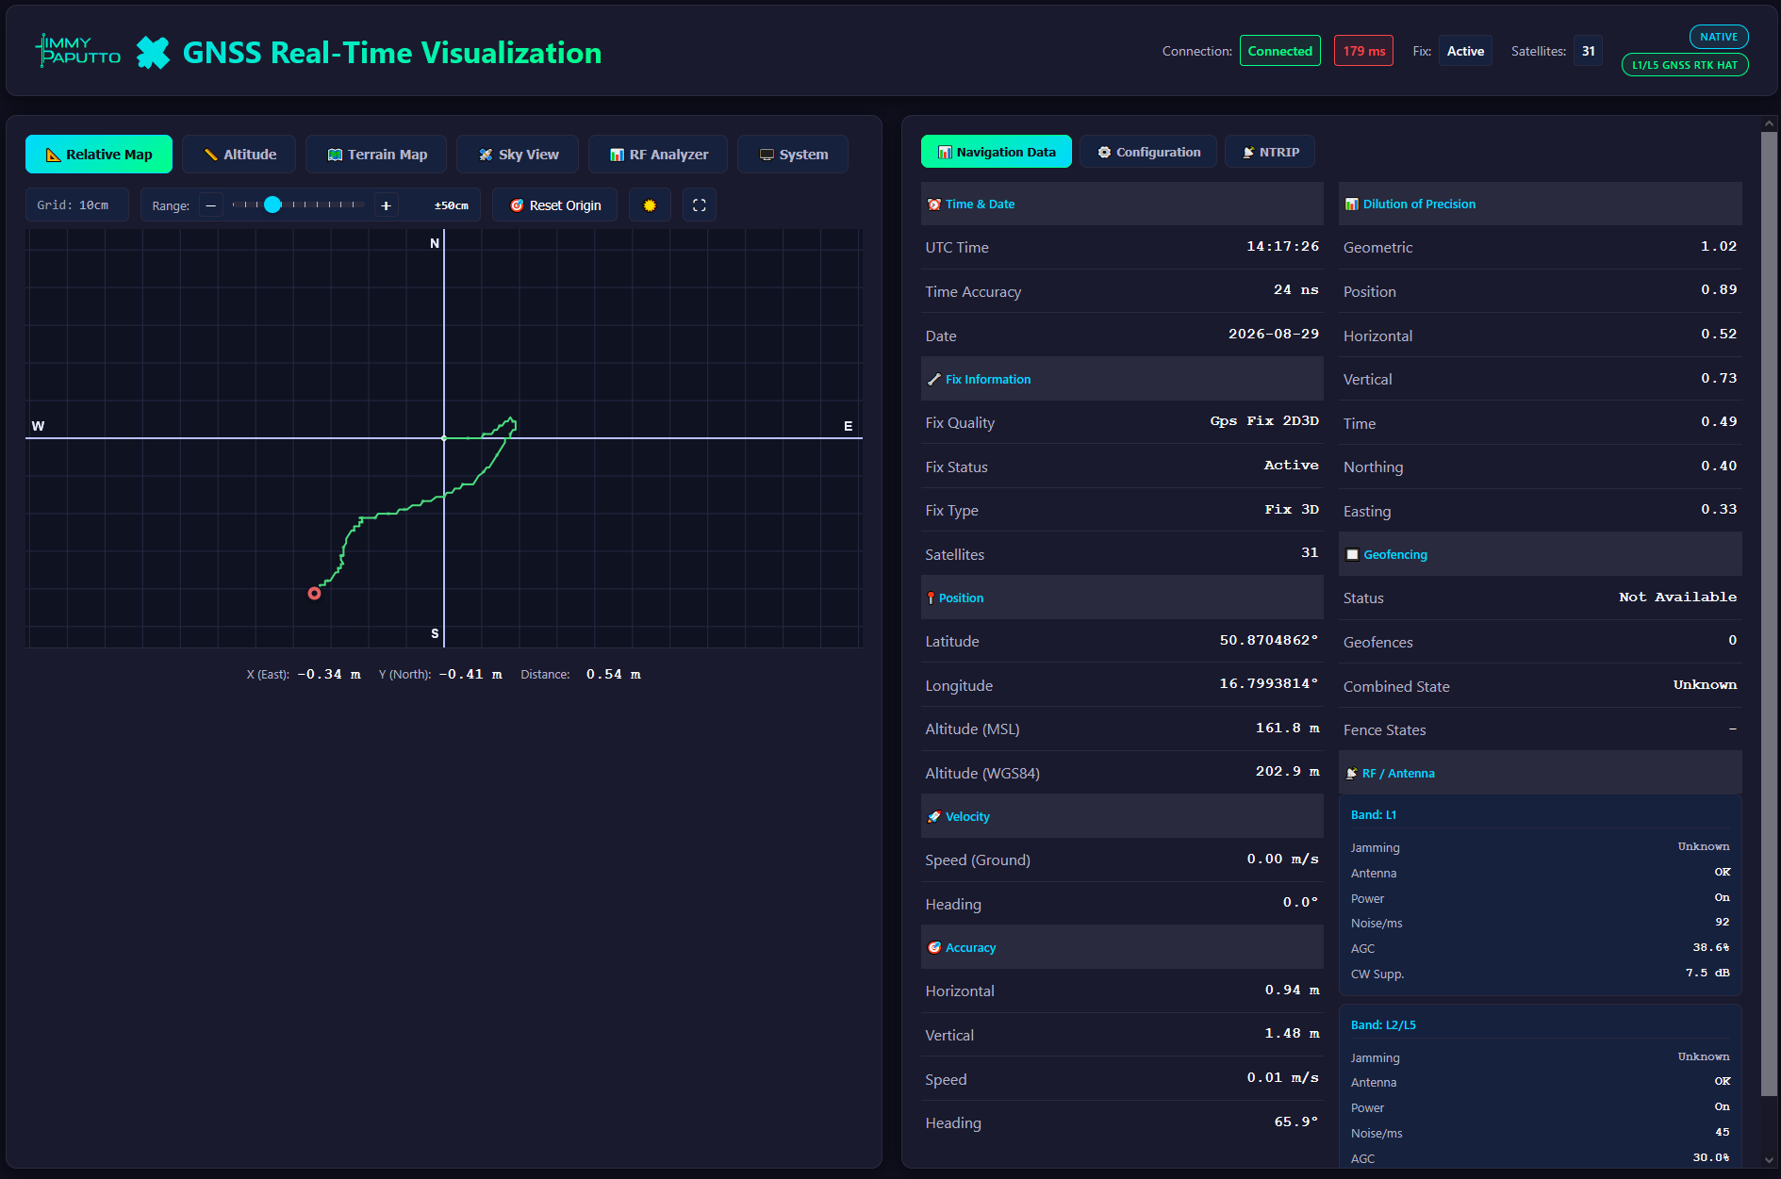Click the range slider handle
The height and width of the screenshot is (1179, 1781).
click(272, 205)
